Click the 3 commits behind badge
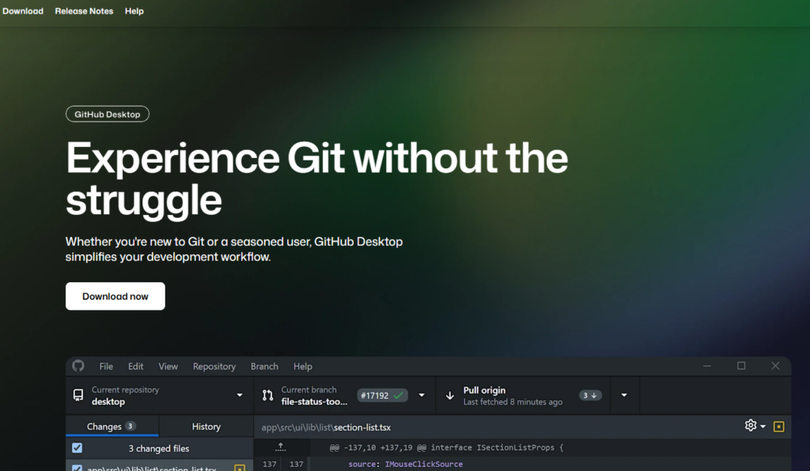The height and width of the screenshot is (471, 810). click(590, 395)
